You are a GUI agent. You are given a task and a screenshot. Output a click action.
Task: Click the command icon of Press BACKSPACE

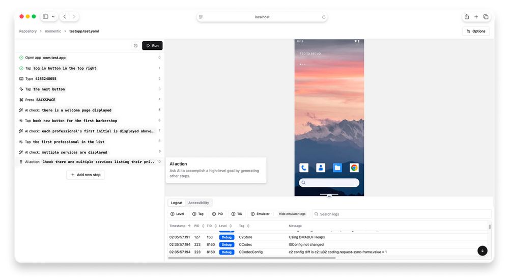click(21, 100)
